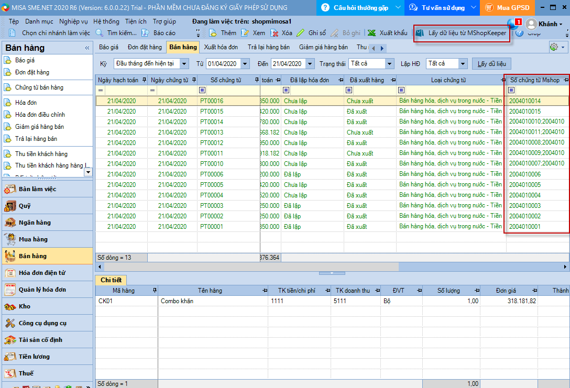Screen dimensions: 570x388
Task: Click the Xóa delete icon
Action: pos(275,33)
